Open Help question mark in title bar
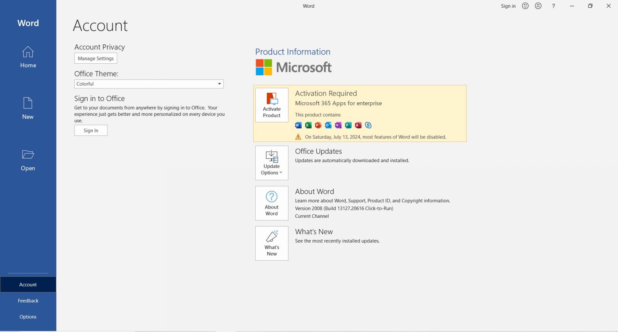The width and height of the screenshot is (618, 332). (553, 6)
